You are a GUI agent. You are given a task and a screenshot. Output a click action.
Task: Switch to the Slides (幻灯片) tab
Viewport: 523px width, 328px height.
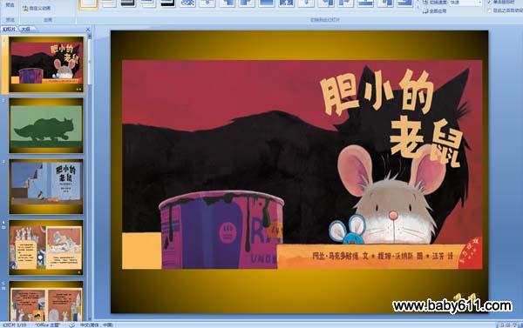[x=9, y=30]
